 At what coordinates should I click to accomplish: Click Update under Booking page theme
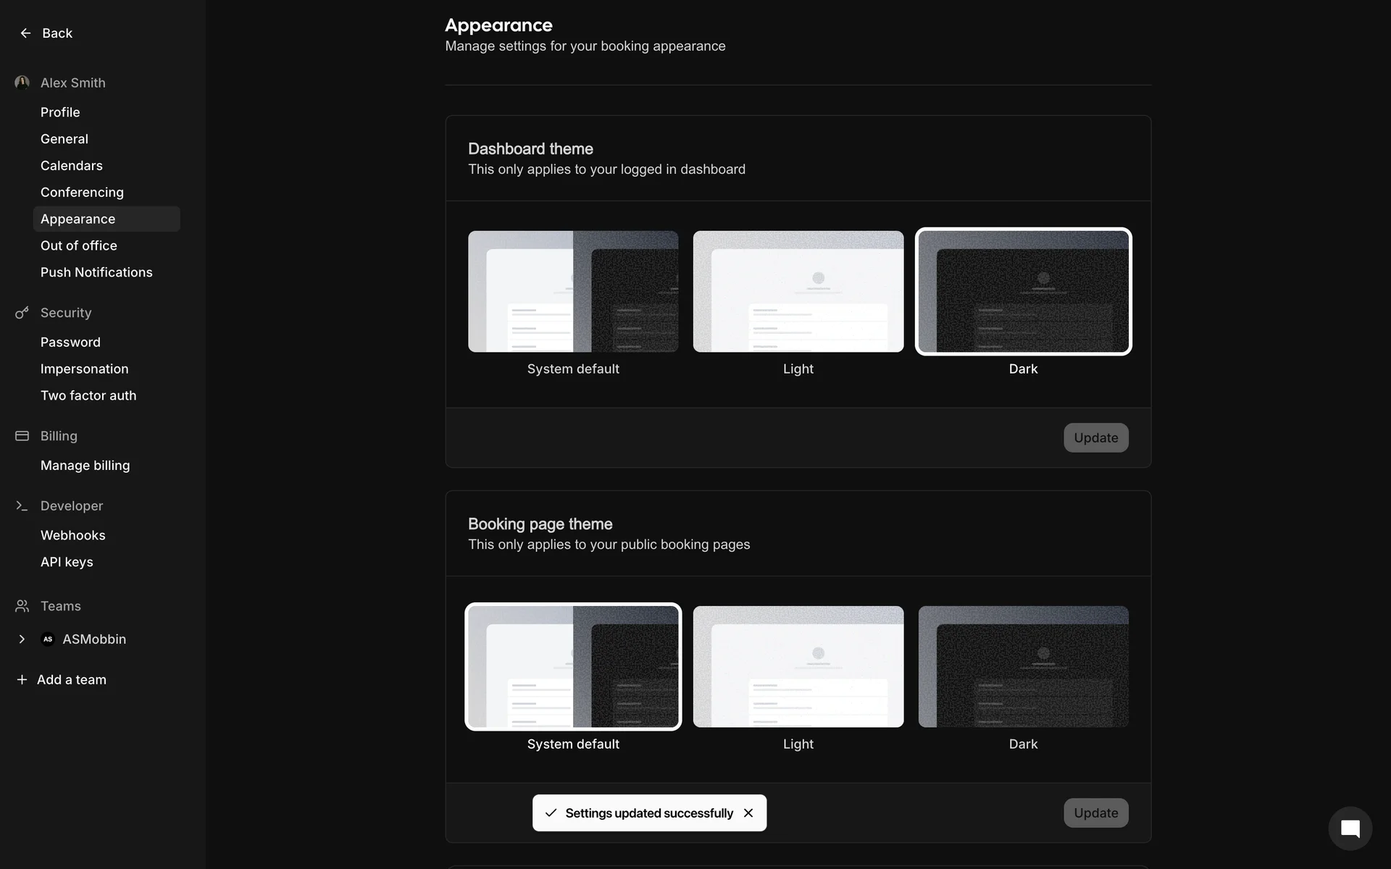(1095, 813)
